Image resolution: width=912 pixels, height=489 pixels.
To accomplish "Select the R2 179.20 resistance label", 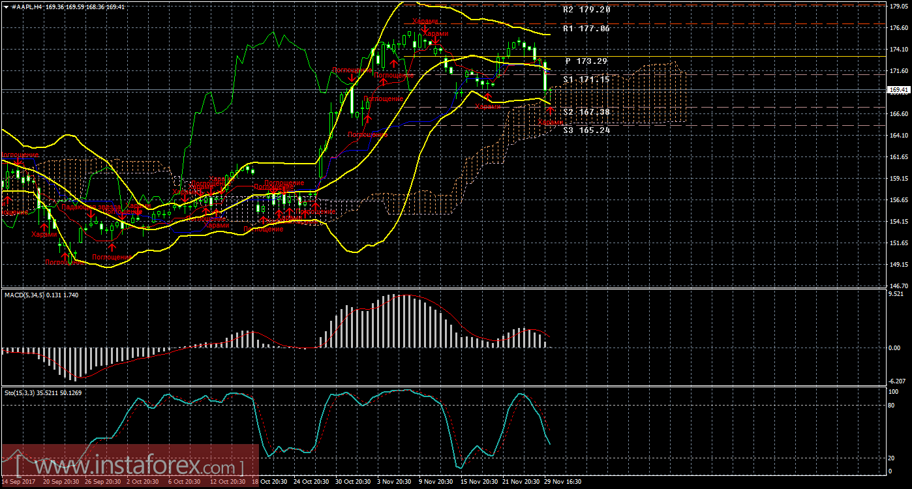I will (586, 10).
